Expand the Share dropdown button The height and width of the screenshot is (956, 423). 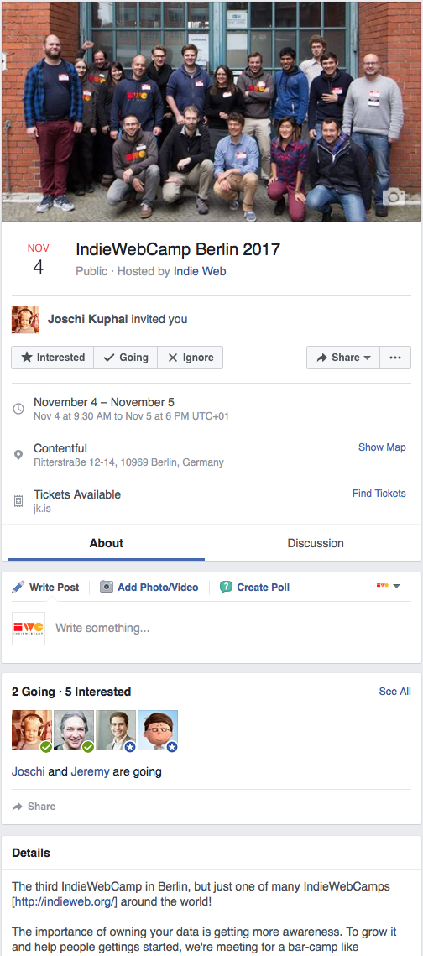click(343, 358)
